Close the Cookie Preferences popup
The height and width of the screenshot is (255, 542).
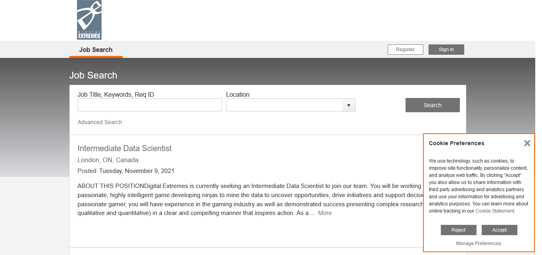[527, 143]
